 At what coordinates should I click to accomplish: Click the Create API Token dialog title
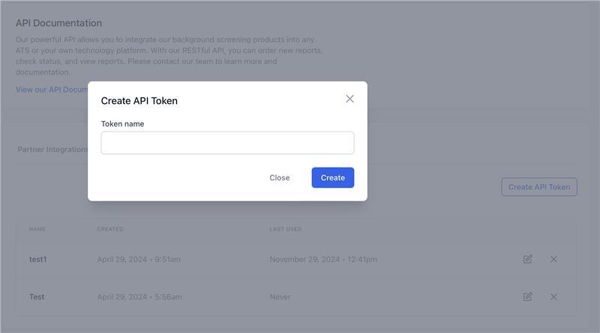139,101
